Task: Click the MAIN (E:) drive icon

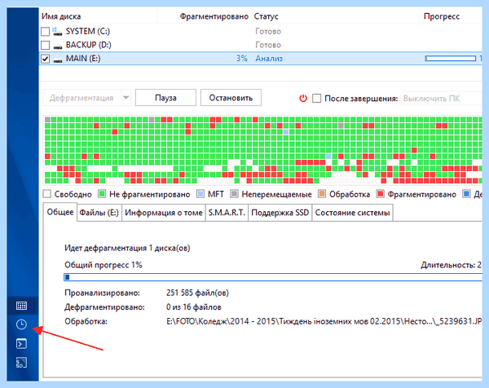Action: point(57,60)
